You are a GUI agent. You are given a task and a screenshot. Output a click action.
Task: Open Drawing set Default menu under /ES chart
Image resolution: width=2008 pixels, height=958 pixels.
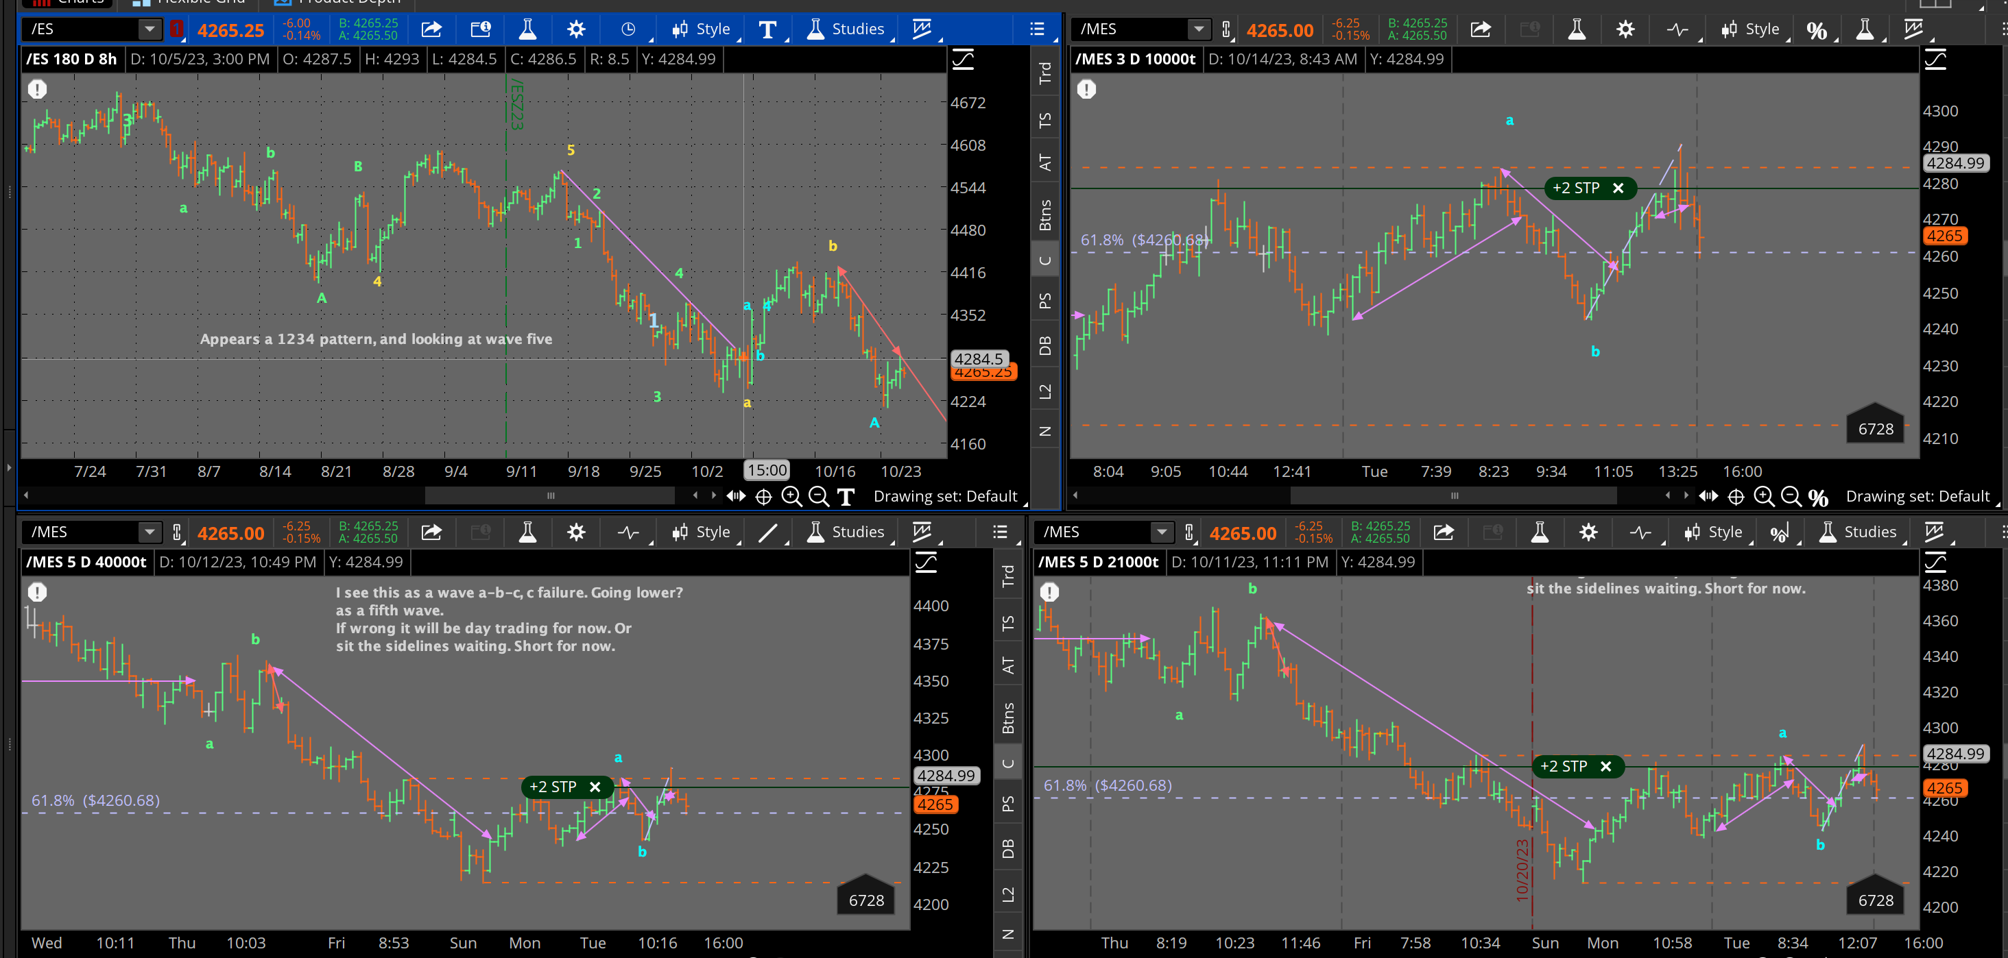click(x=946, y=496)
